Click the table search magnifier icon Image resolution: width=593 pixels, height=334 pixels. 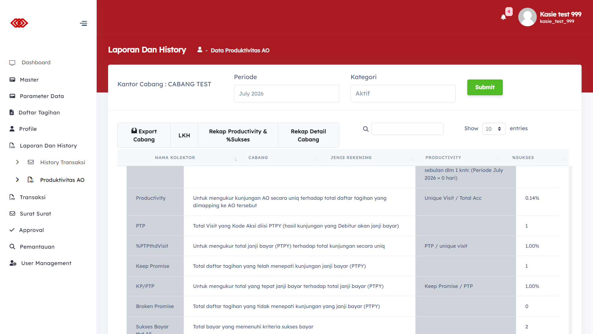366,129
